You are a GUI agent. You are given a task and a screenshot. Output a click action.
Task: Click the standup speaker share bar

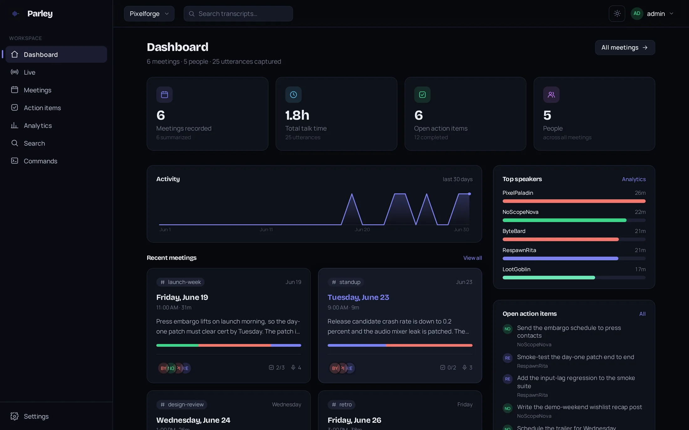coord(400,345)
